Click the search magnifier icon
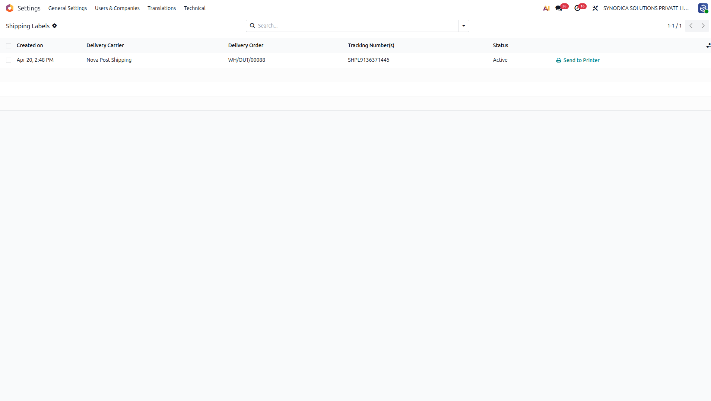 253,26
